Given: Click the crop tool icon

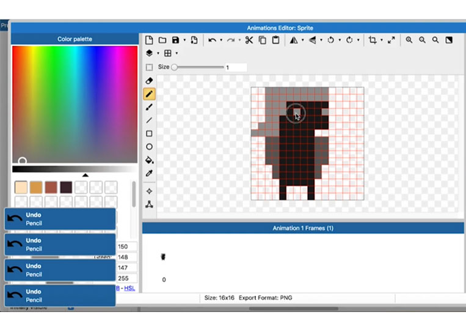Looking at the screenshot, I should point(373,40).
